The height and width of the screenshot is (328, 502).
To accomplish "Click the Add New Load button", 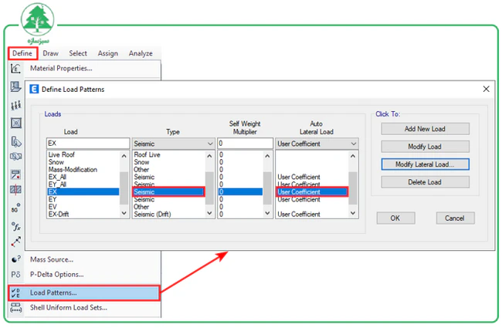I will click(x=425, y=129).
